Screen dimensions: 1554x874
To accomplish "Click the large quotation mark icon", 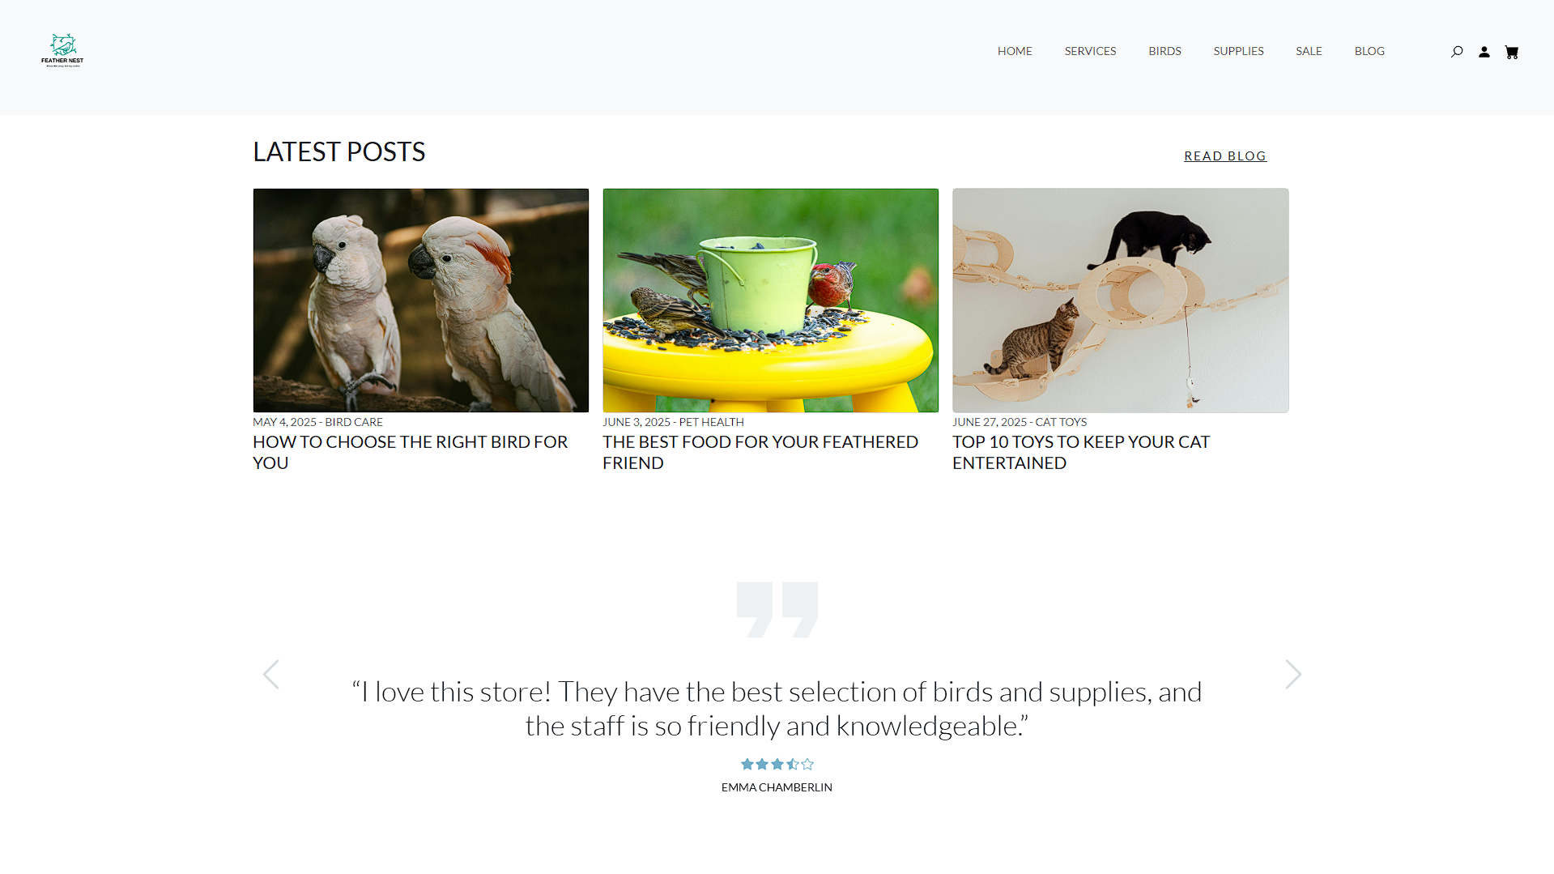I will coord(777,609).
